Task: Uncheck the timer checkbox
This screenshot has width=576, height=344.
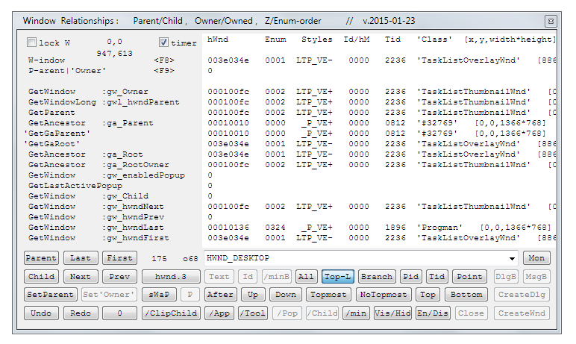Action: point(164,43)
